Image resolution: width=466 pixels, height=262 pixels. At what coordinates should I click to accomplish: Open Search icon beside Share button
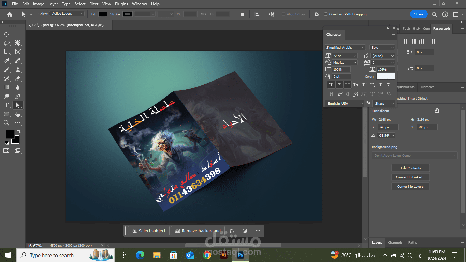(x=434, y=14)
